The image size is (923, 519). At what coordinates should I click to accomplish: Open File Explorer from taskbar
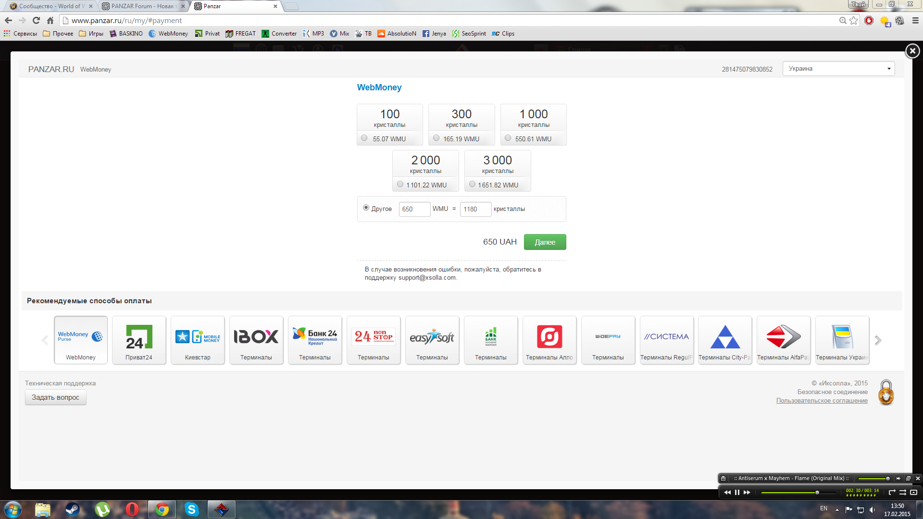(x=43, y=509)
